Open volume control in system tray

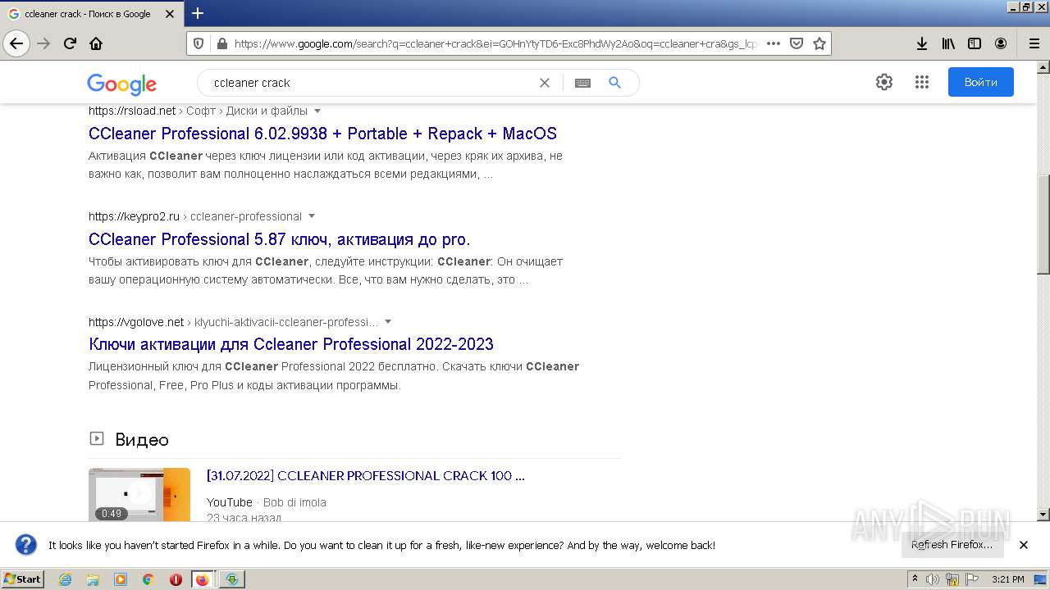click(x=934, y=579)
